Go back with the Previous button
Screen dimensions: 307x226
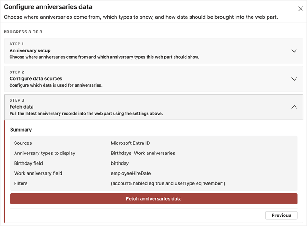point(281,215)
